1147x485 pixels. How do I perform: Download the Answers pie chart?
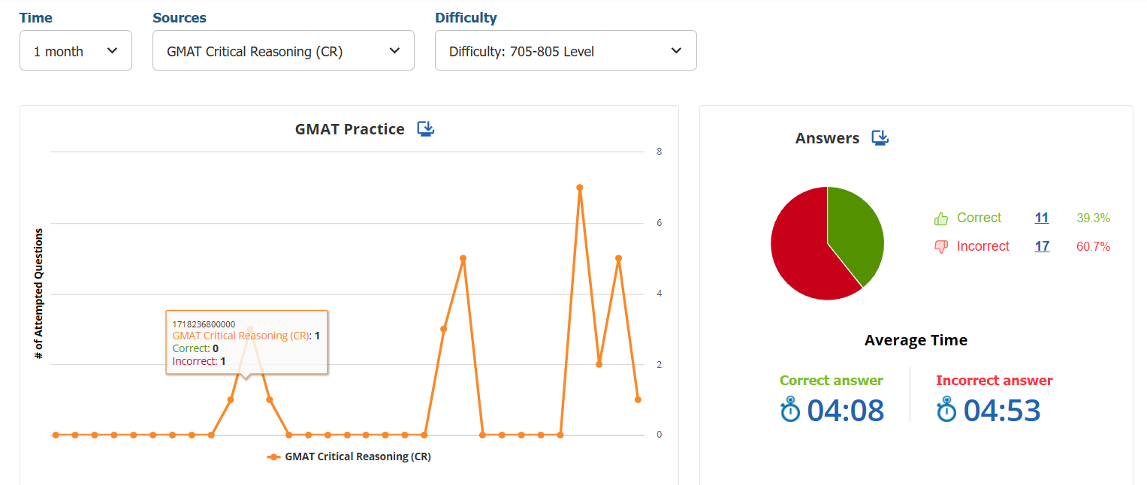coord(880,138)
